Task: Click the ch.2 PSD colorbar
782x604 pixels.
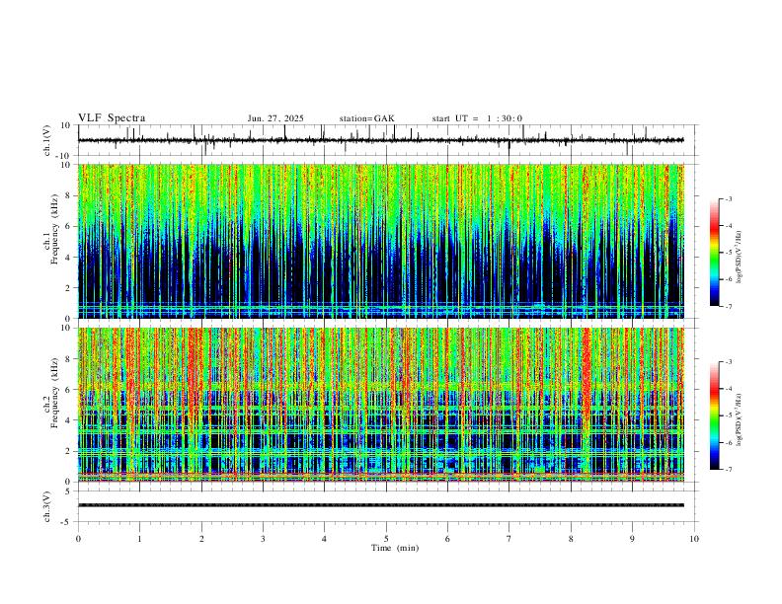Action: click(714, 415)
